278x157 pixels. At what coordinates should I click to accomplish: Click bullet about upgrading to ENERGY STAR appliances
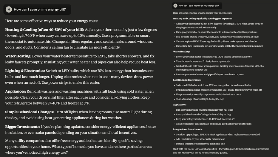point(218,135)
